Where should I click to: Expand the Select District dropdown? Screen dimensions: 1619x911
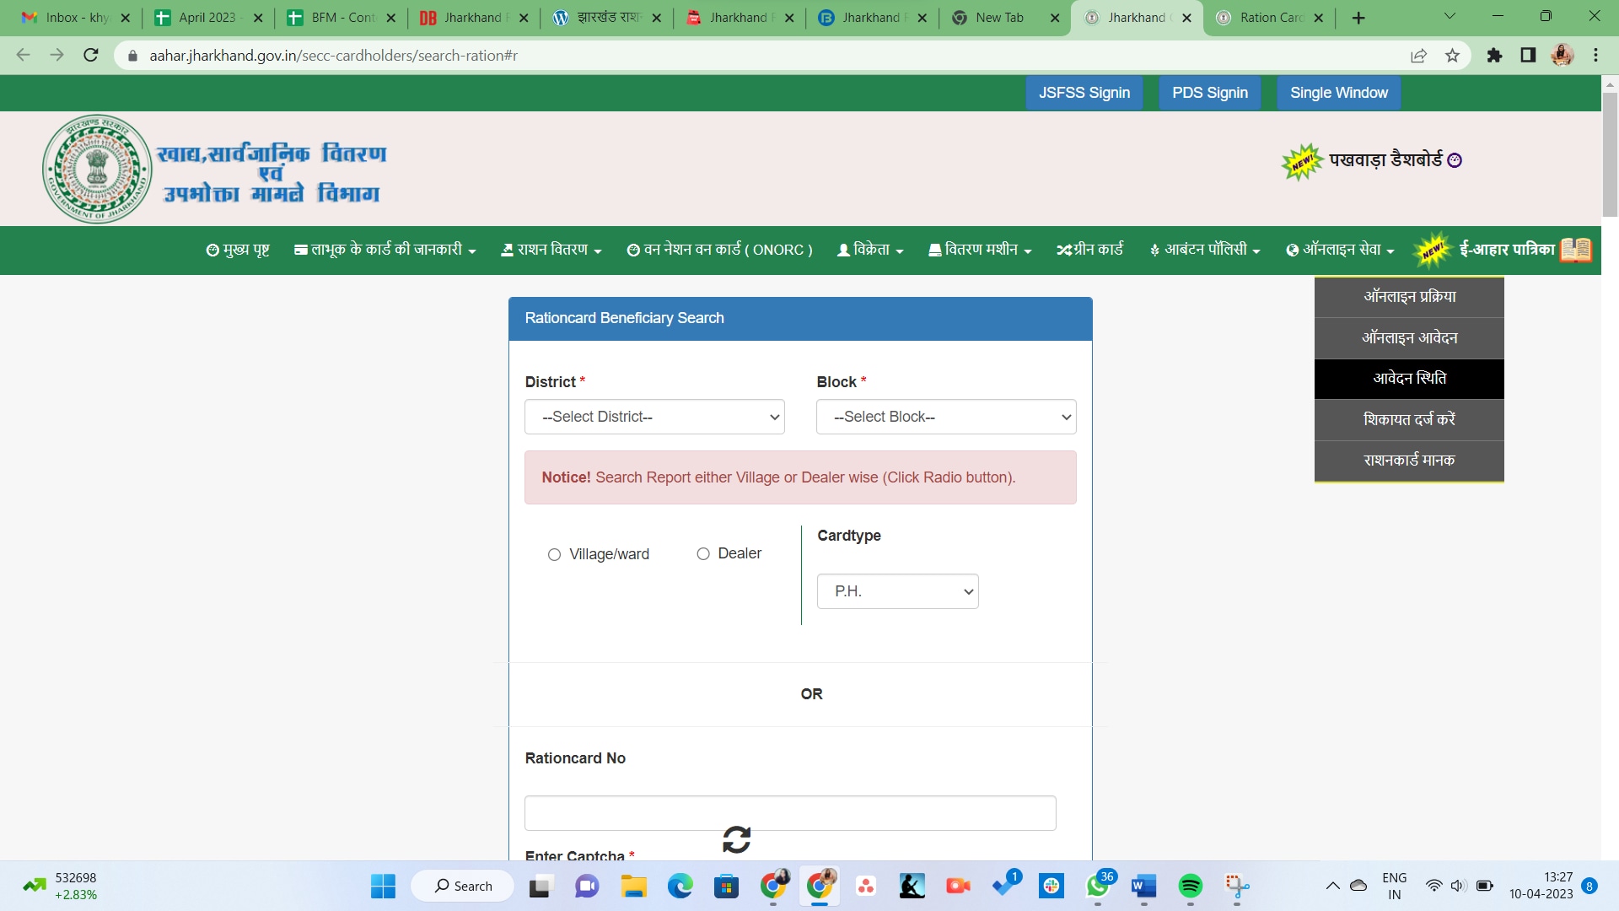[x=654, y=417]
